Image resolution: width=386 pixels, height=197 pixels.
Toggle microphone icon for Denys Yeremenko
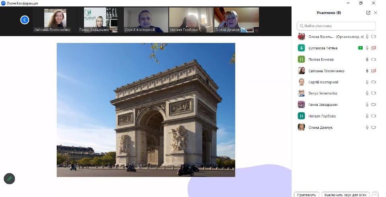click(x=367, y=93)
